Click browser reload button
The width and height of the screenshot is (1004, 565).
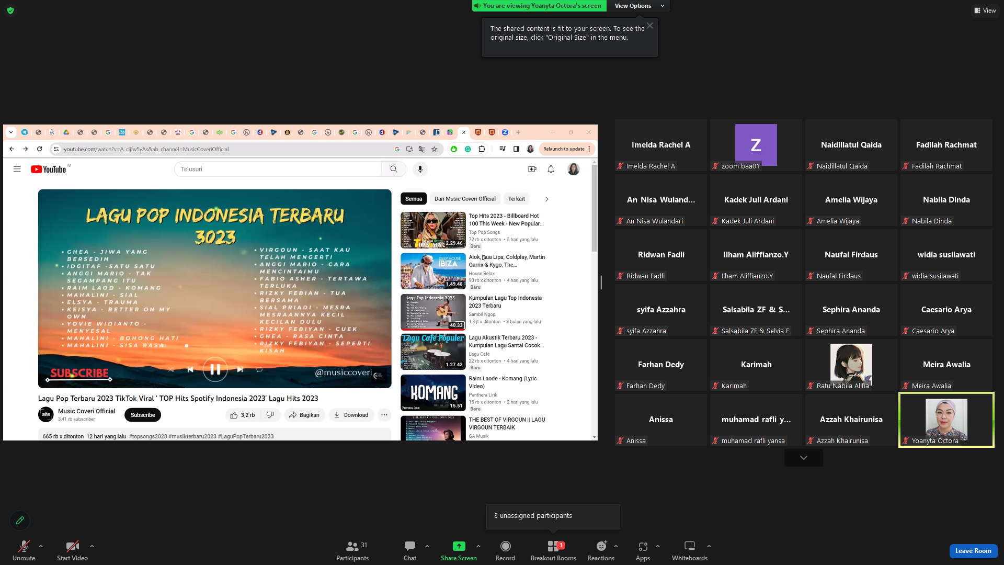39,149
